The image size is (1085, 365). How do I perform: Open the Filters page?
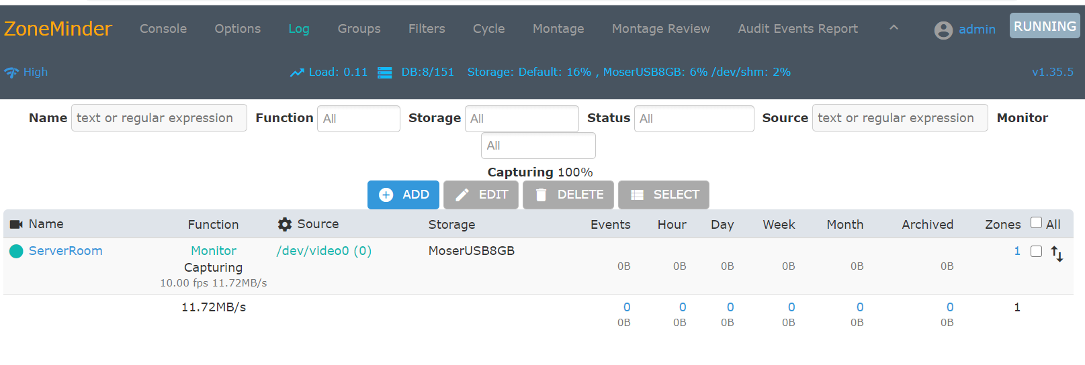pyautogui.click(x=427, y=29)
